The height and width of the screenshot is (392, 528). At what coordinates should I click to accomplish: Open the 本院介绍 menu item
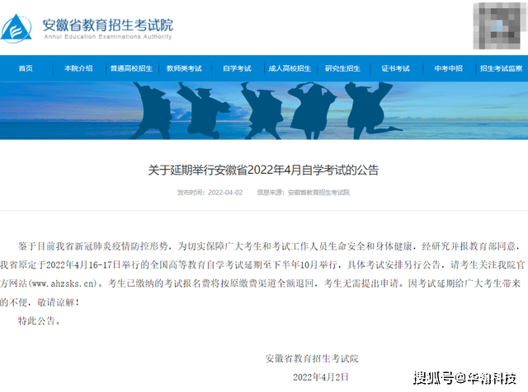pyautogui.click(x=78, y=68)
